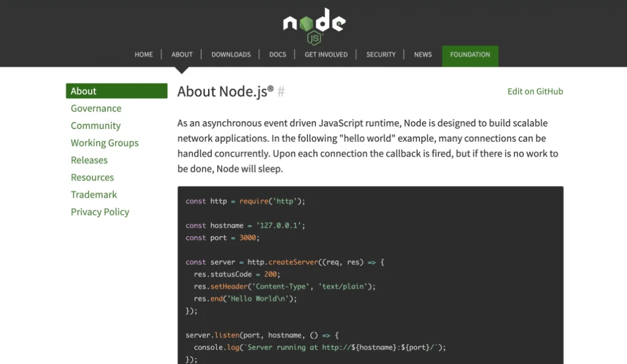Go to Working Groups in the sidebar

105,143
